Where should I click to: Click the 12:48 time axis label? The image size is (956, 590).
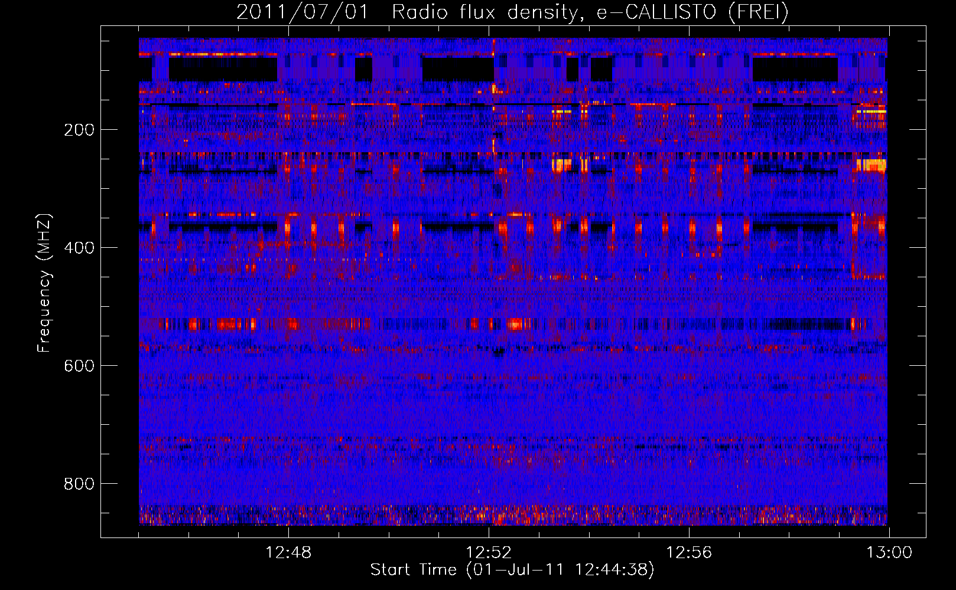coord(288,553)
